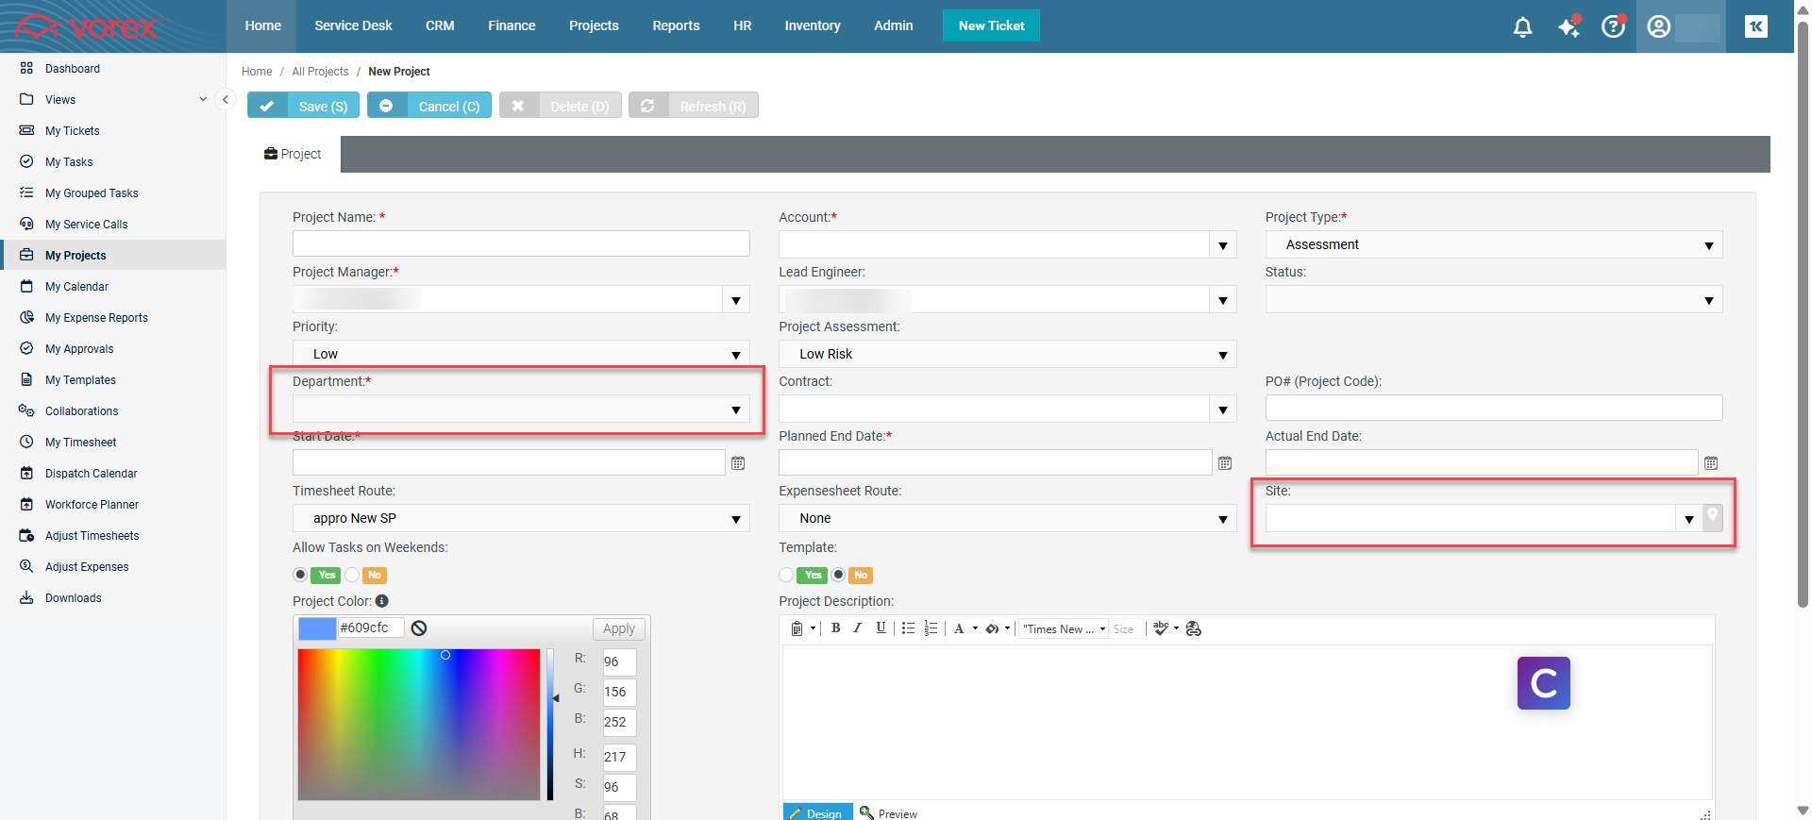
Task: Click the clear color icon
Action: pos(419,628)
